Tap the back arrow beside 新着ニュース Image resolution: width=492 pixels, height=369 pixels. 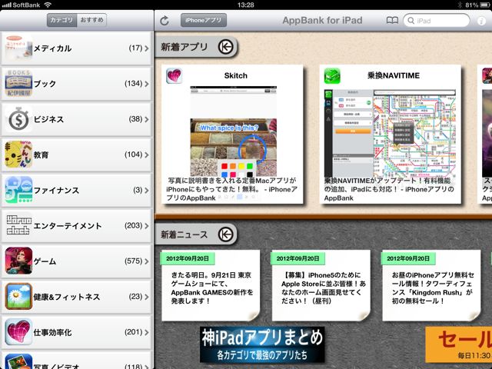click(x=225, y=234)
